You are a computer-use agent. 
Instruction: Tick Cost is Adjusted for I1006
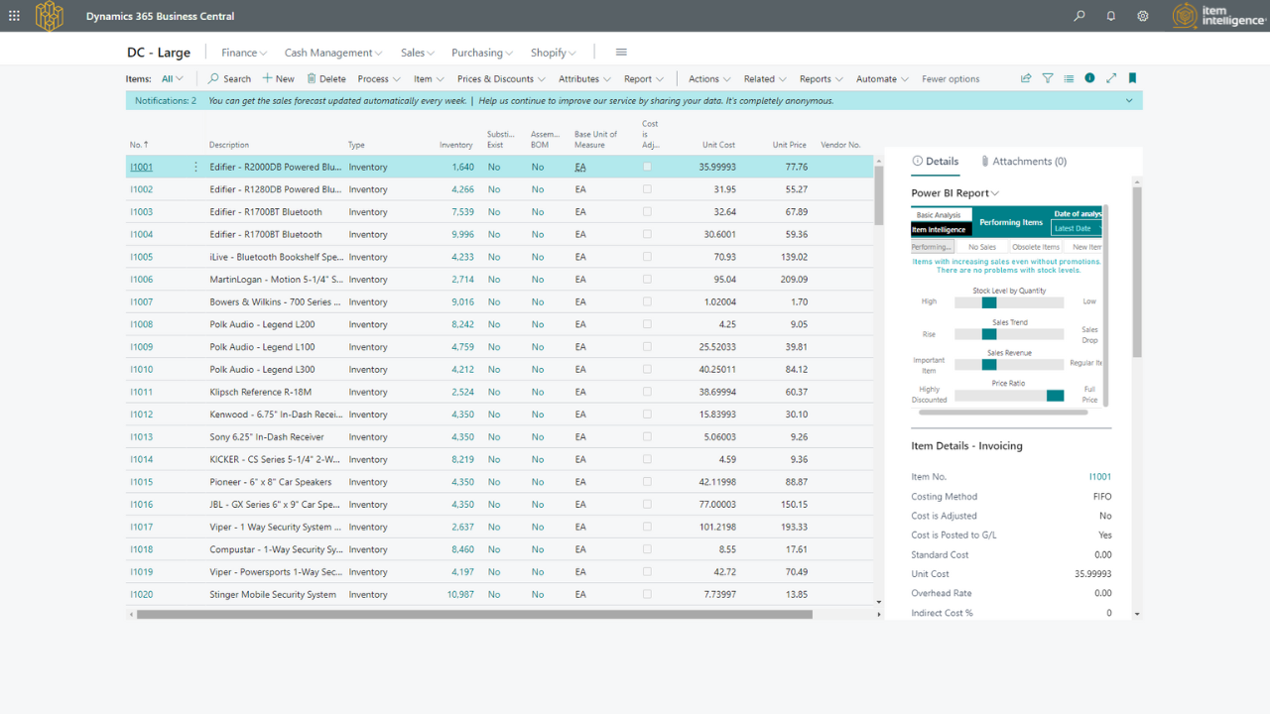pos(648,280)
